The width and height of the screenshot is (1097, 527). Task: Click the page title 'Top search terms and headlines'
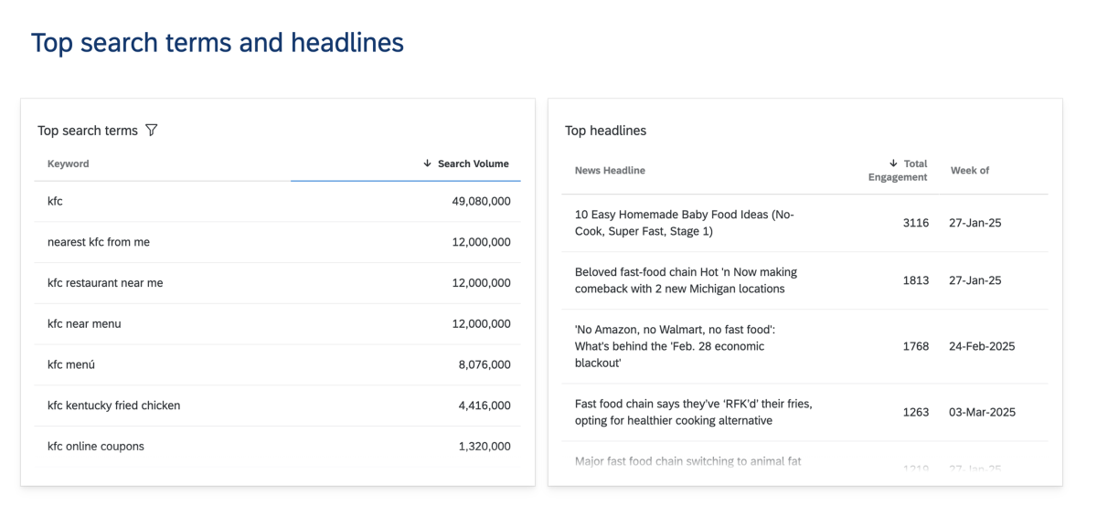coord(218,42)
